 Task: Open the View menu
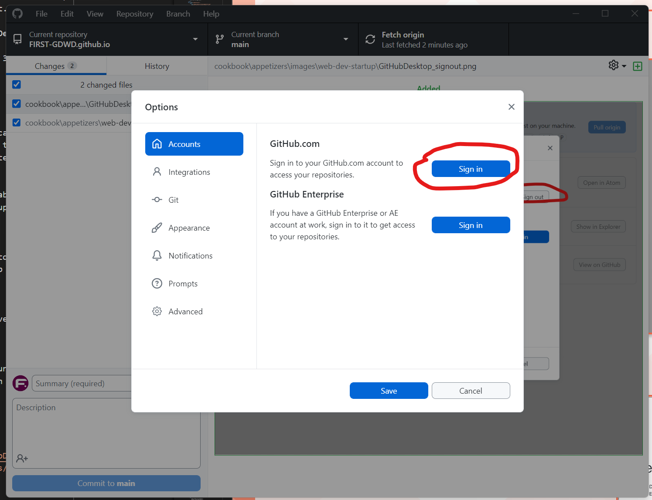point(95,14)
